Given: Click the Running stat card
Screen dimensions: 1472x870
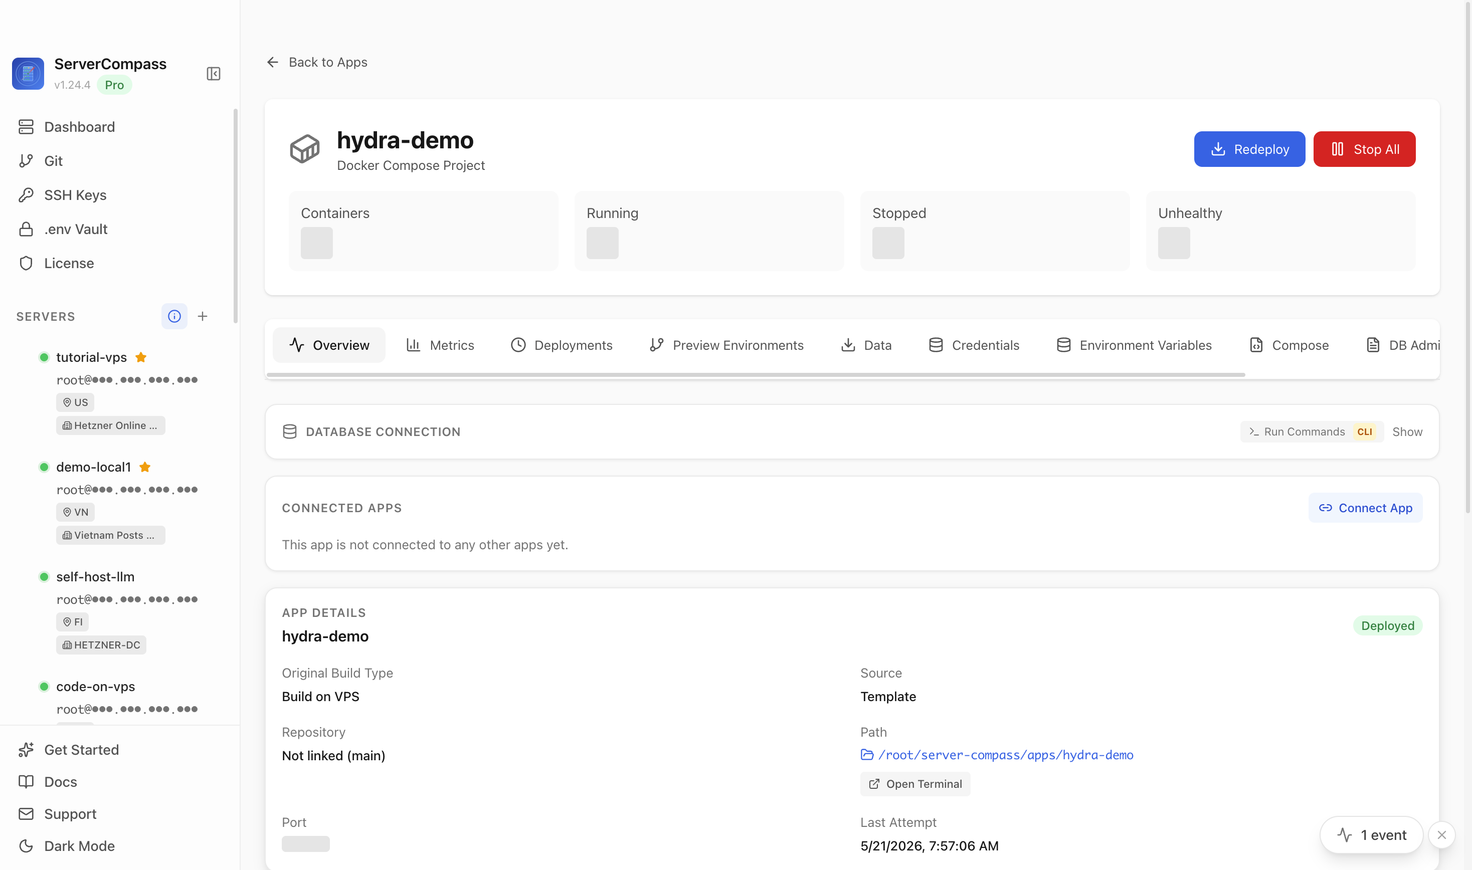Looking at the screenshot, I should [709, 231].
